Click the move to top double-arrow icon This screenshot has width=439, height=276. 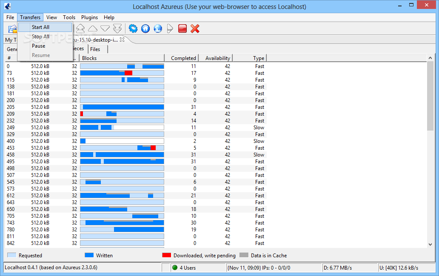point(80,28)
